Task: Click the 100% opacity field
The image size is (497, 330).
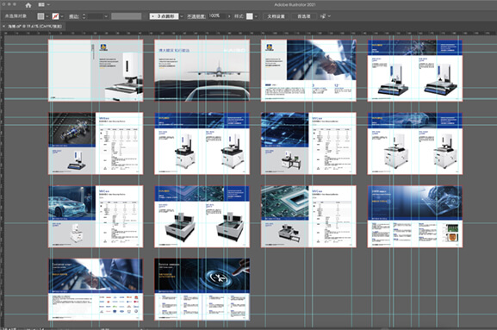Action: coord(217,16)
